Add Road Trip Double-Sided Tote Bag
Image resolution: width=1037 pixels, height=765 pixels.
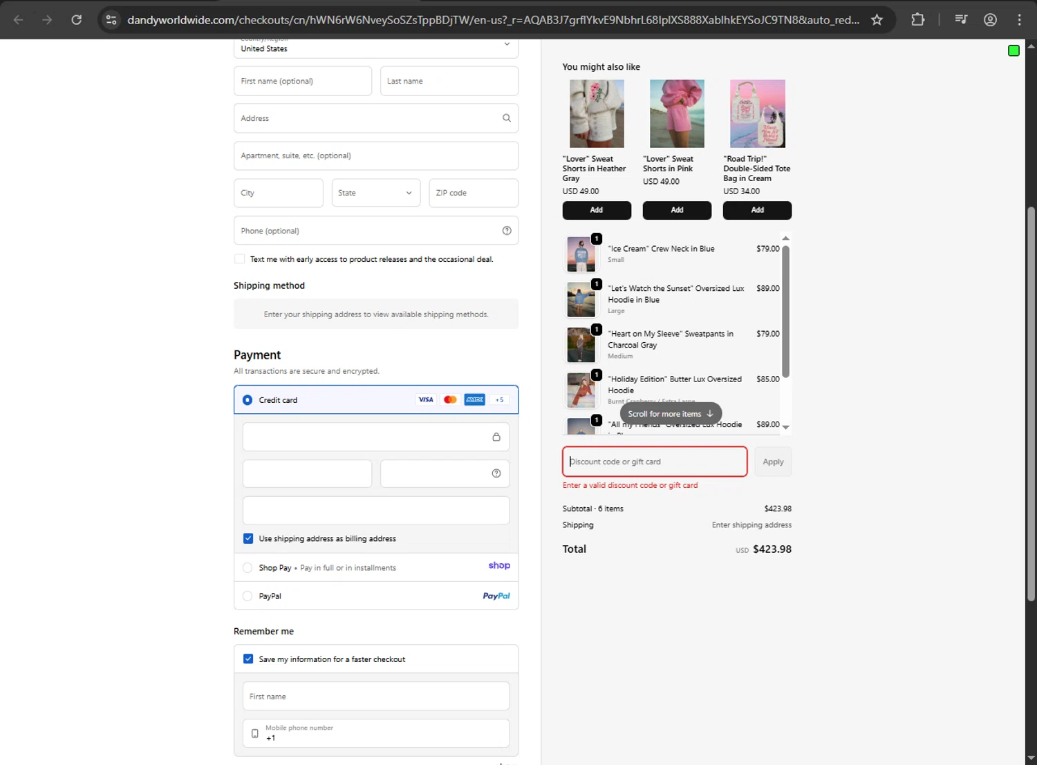click(757, 210)
